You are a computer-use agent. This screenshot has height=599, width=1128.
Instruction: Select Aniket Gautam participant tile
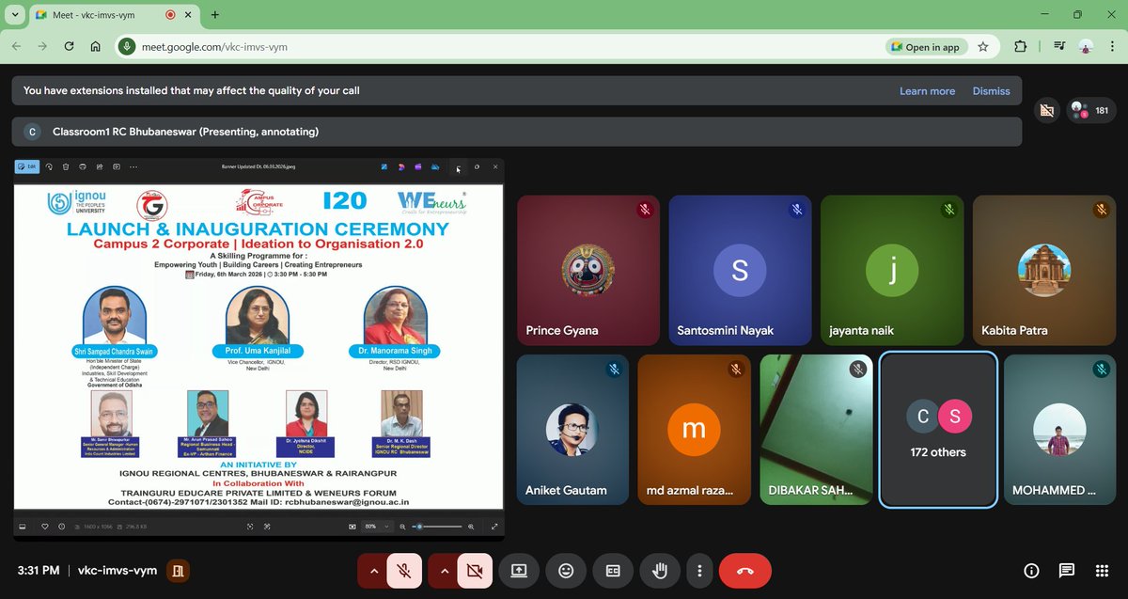click(x=572, y=430)
